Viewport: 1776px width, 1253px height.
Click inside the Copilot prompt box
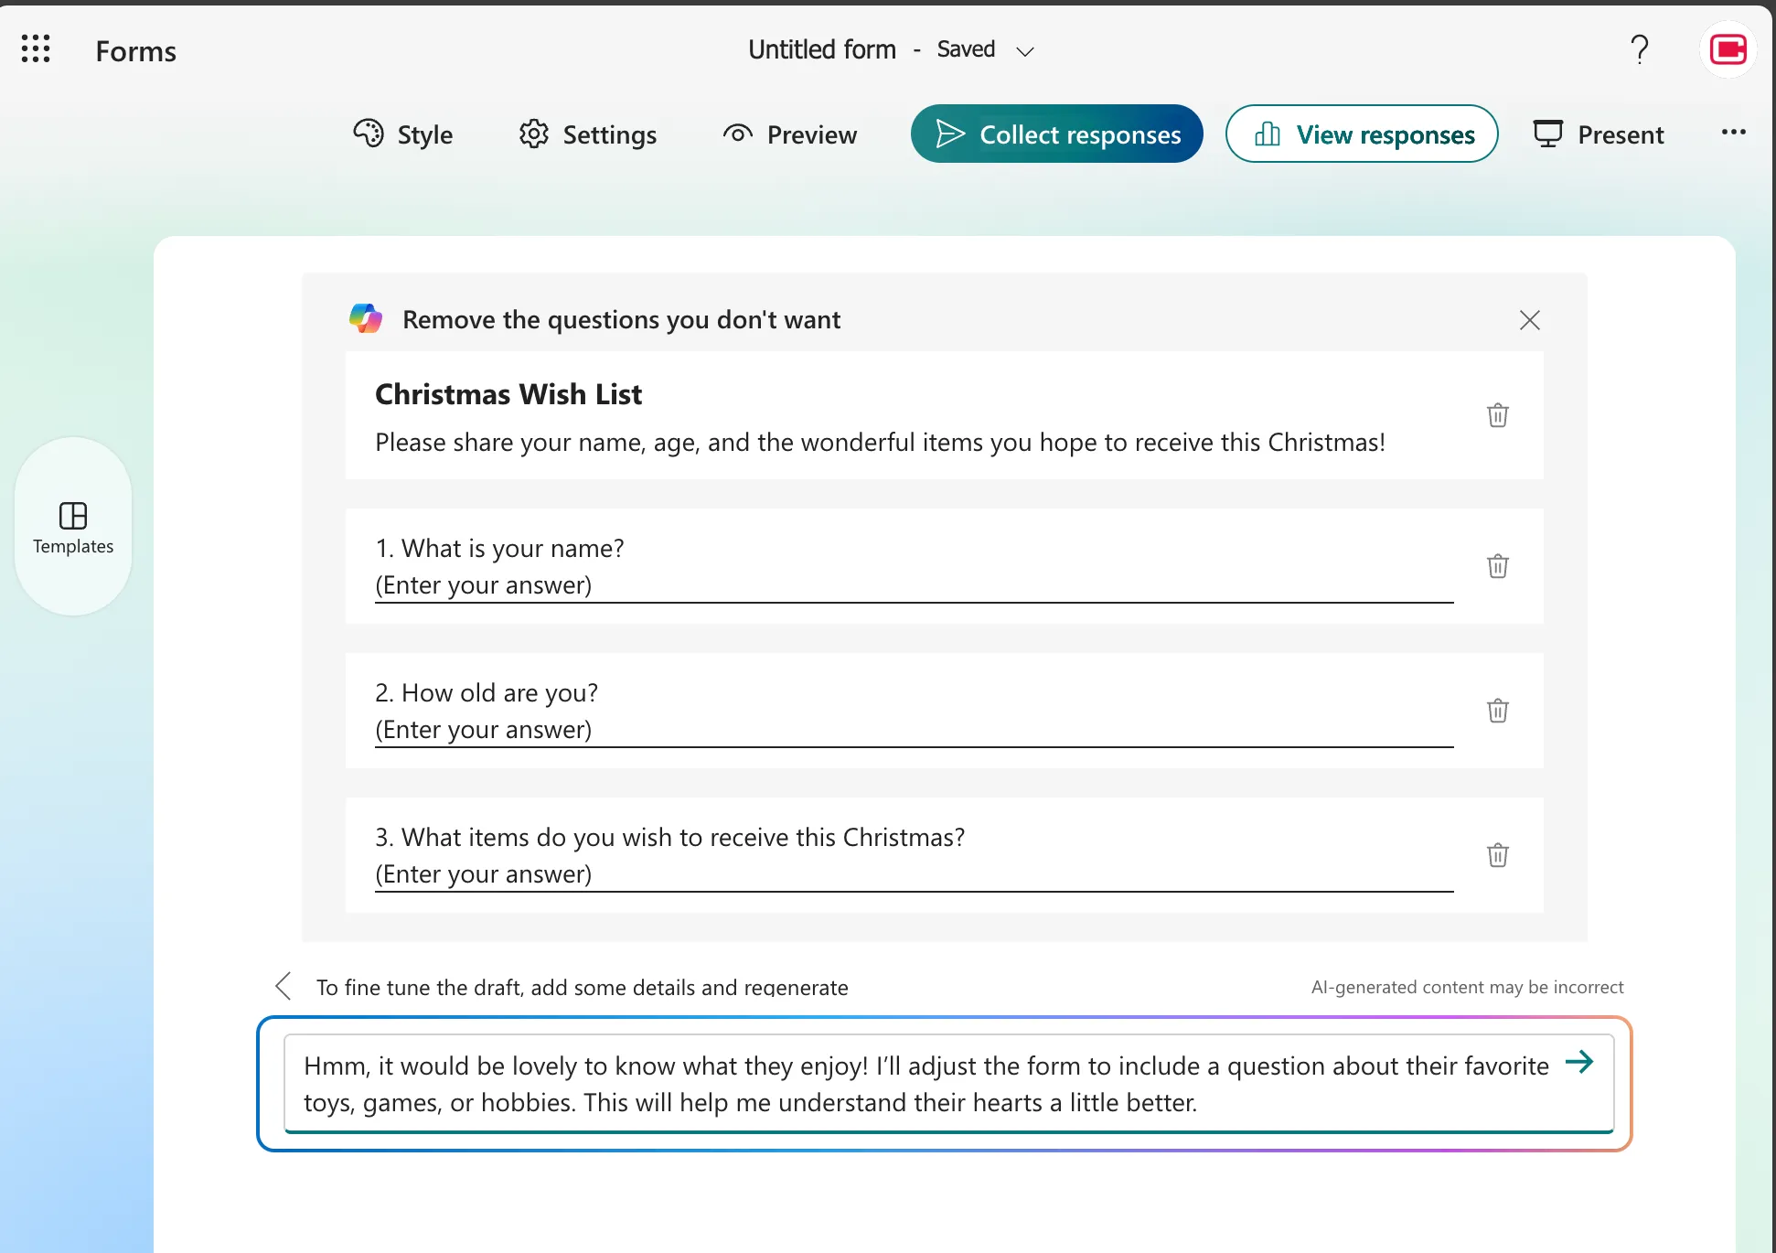pyautogui.click(x=823, y=1084)
